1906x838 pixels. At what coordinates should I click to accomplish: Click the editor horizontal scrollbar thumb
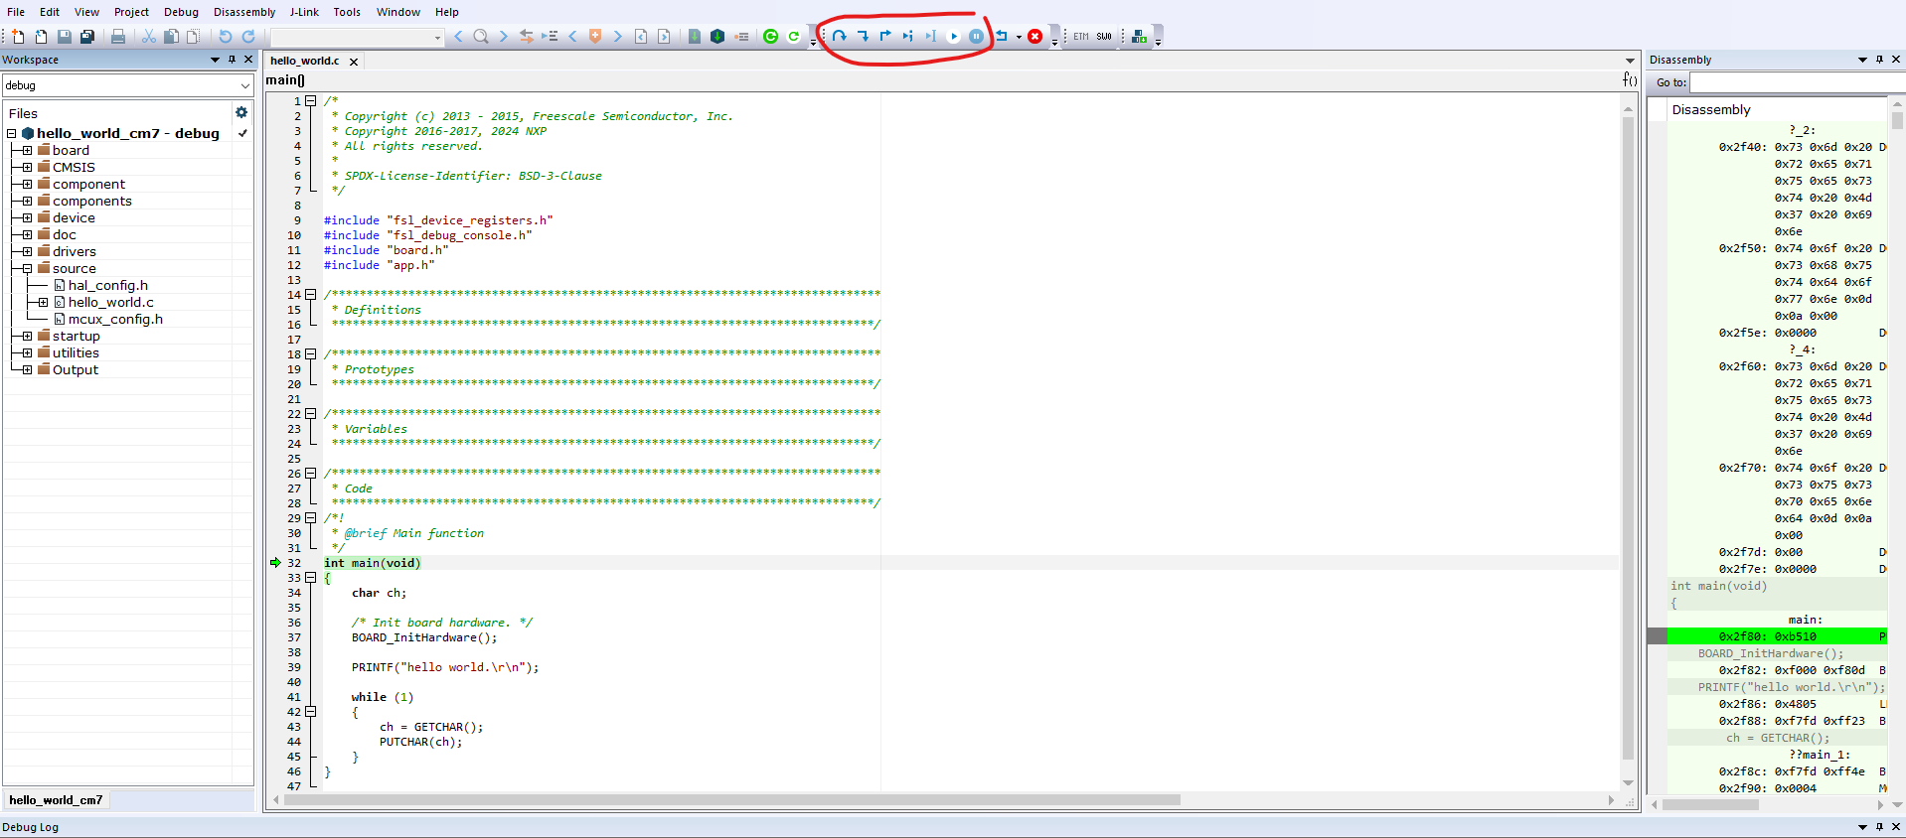tap(731, 800)
